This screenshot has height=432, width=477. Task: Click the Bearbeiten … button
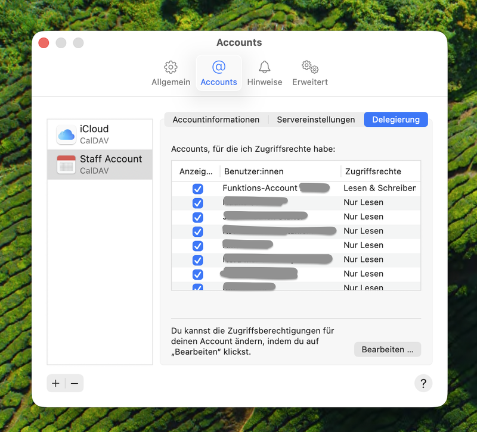point(387,349)
